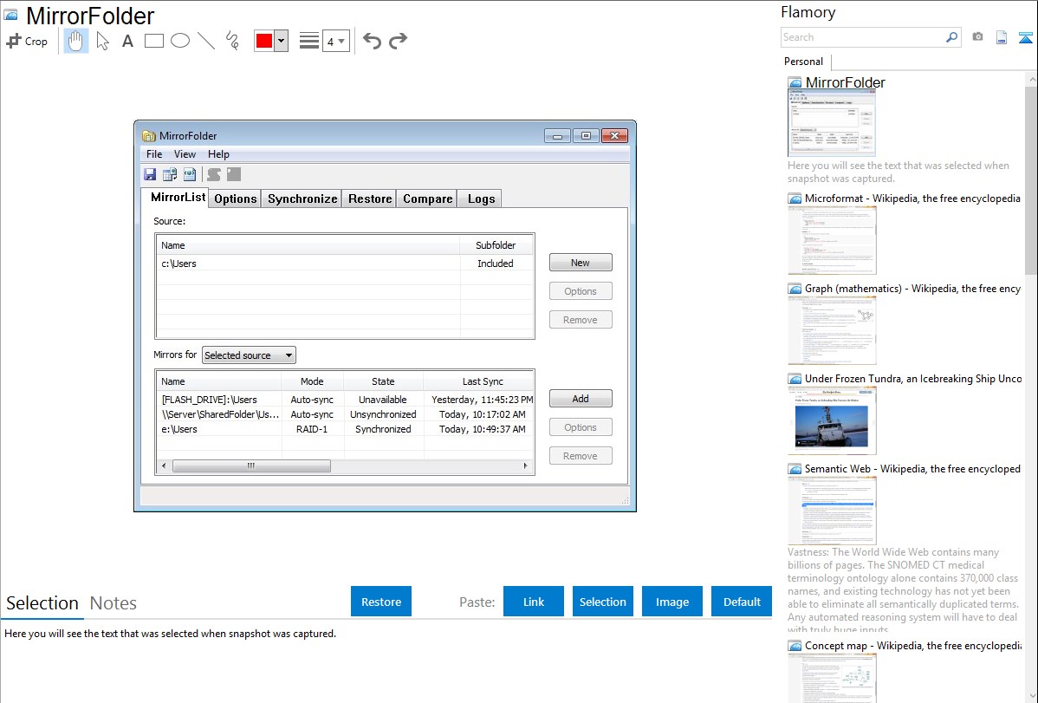Click the Link paste button
Image resolution: width=1038 pixels, height=703 pixels.
[534, 602]
